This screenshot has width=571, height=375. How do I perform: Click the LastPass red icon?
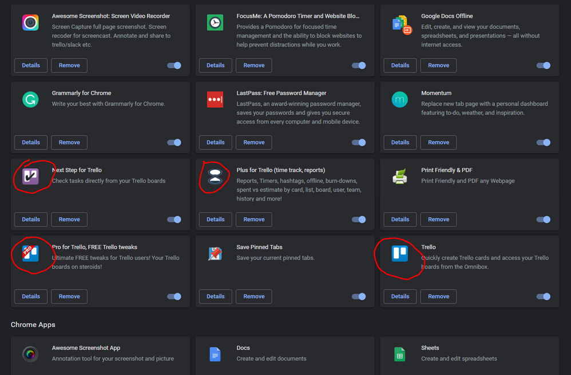tap(215, 99)
